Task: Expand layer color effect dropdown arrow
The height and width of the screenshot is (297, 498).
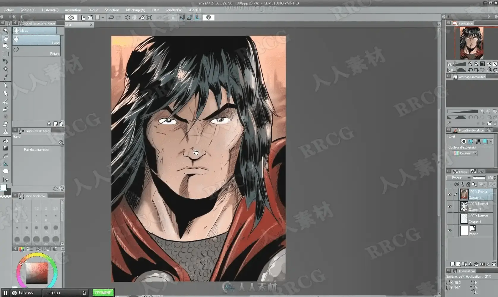Action: click(491, 141)
